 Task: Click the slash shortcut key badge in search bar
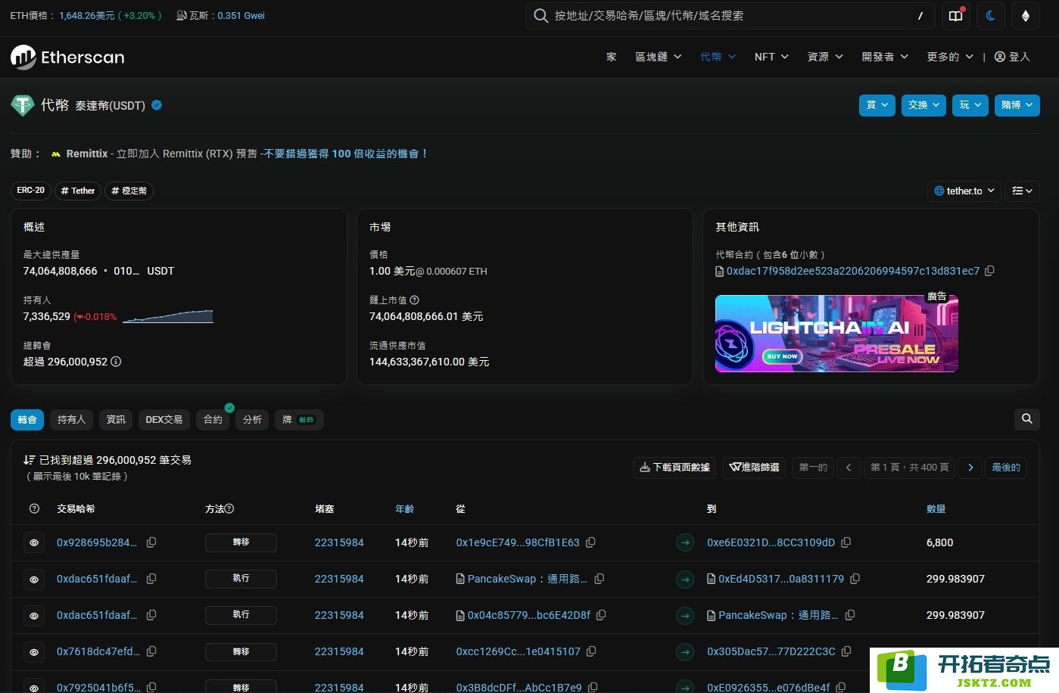tap(920, 16)
